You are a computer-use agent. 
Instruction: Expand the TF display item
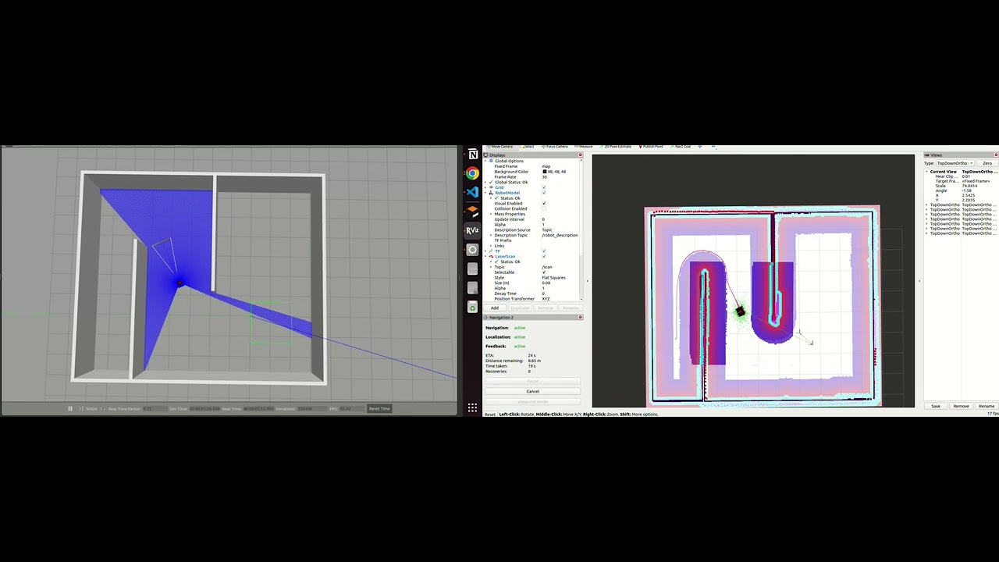tap(485, 251)
